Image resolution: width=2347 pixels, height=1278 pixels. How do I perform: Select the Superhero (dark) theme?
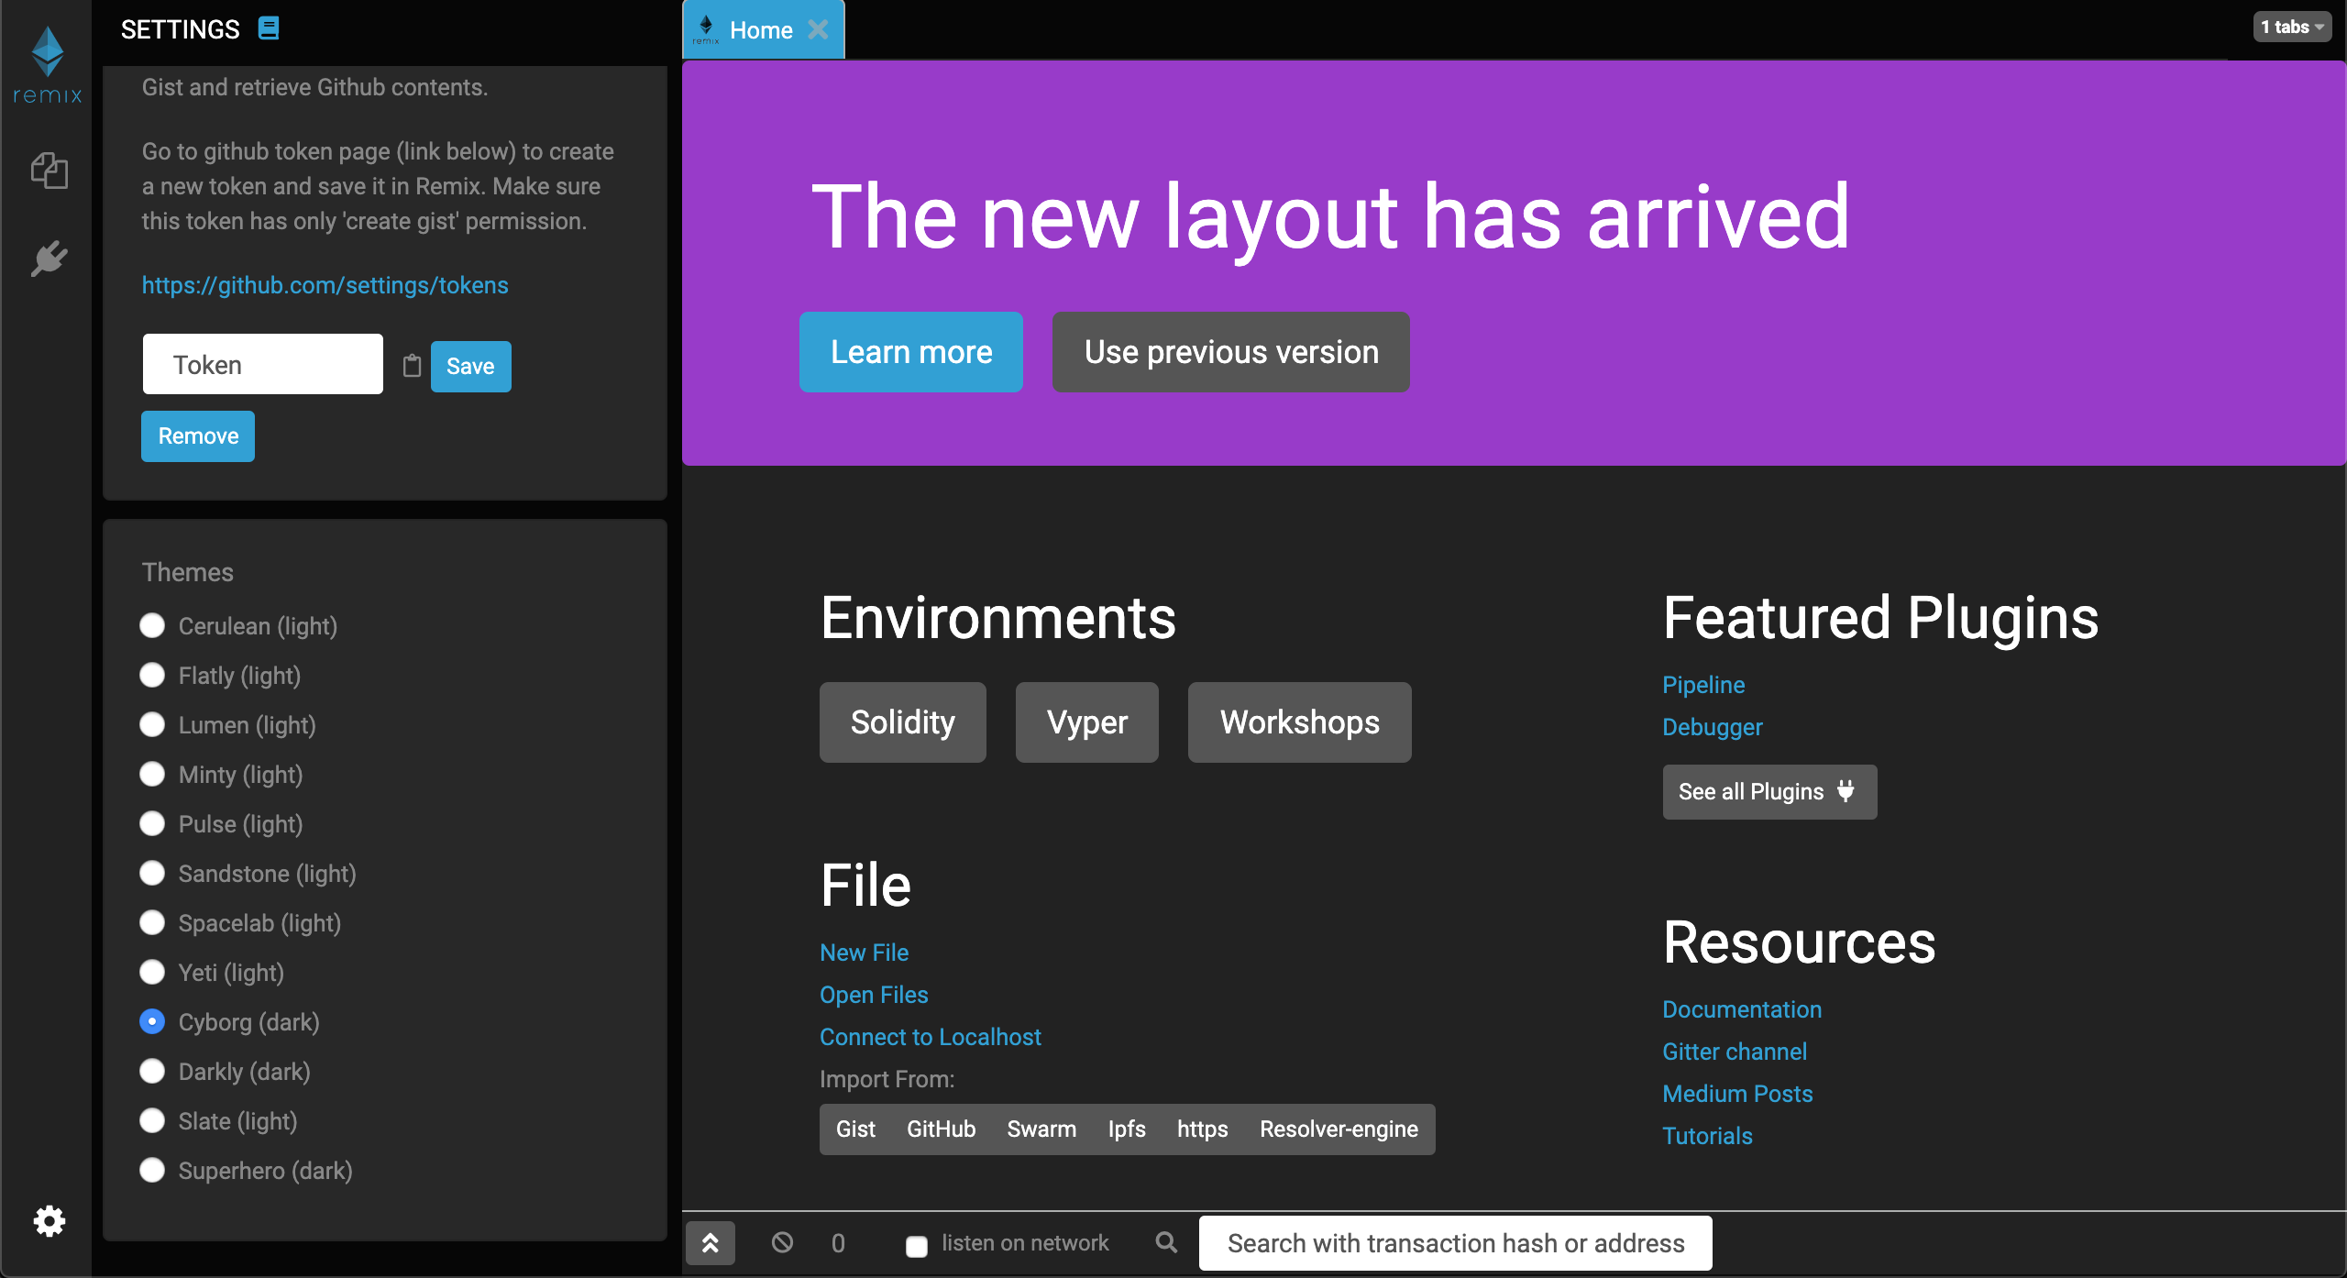point(152,1171)
